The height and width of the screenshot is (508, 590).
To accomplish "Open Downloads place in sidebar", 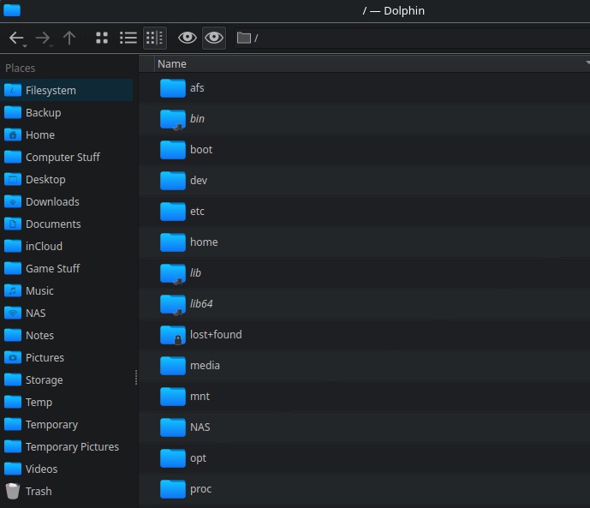I will [67, 201].
